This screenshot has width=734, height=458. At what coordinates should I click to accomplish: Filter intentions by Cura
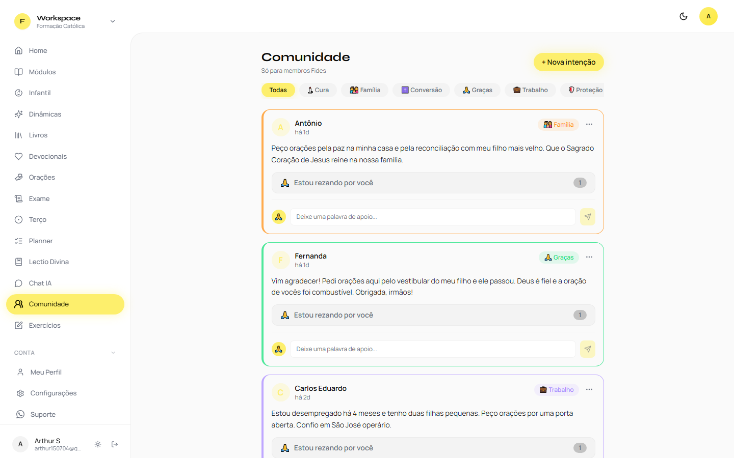coord(318,90)
